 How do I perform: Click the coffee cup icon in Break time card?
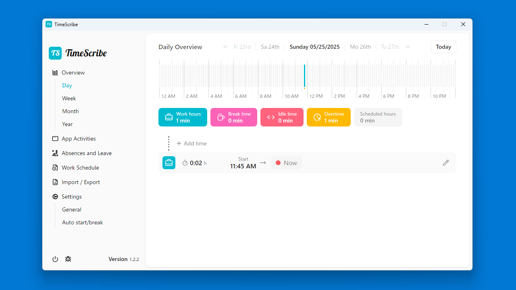tap(221, 117)
